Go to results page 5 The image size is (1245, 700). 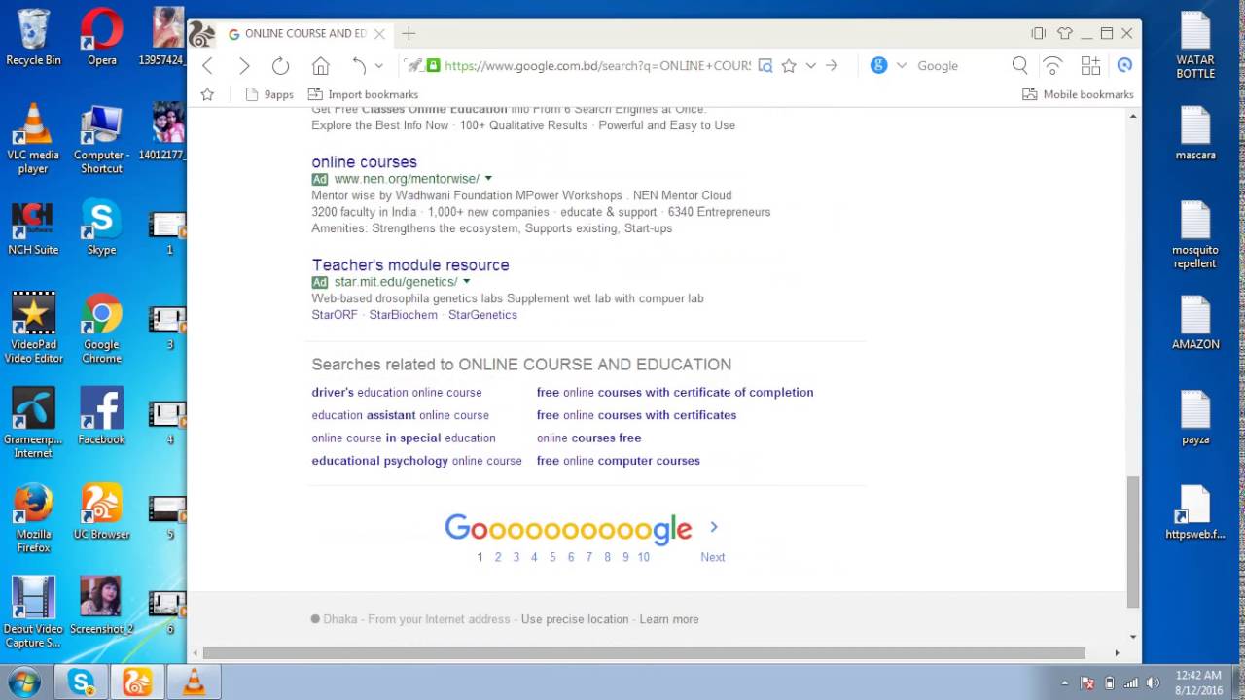point(551,557)
